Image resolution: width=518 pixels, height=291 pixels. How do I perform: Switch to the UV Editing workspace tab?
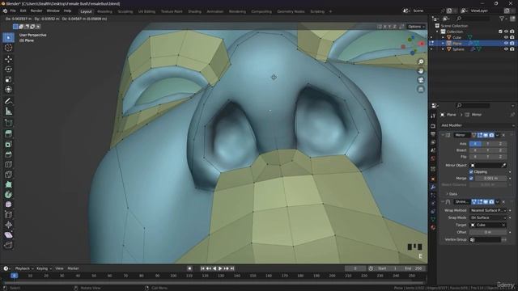[146, 11]
